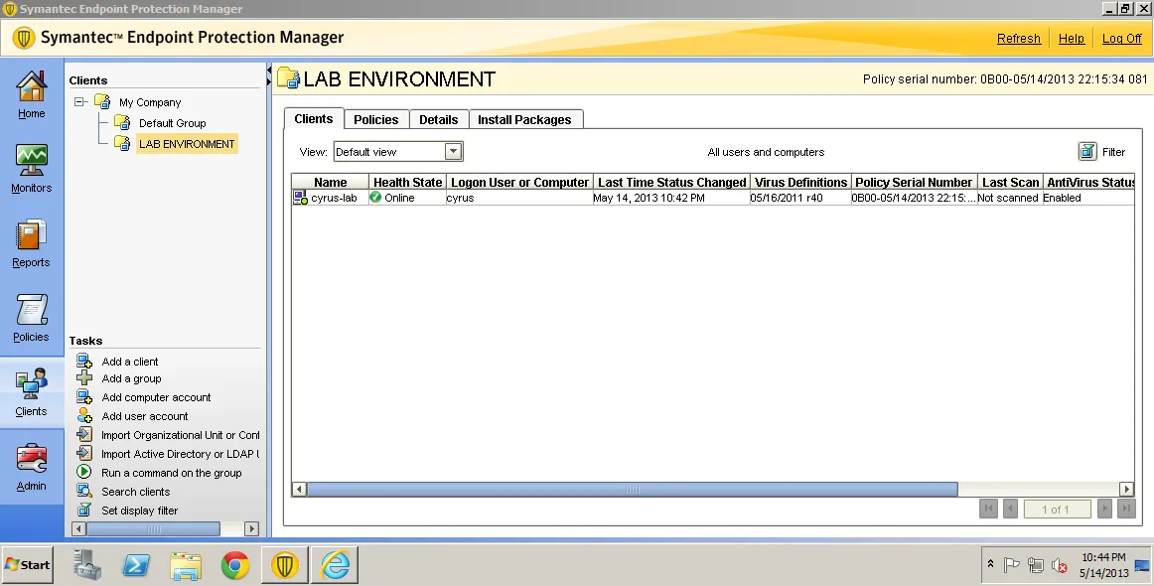Open Server Manager from the taskbar

(87, 565)
